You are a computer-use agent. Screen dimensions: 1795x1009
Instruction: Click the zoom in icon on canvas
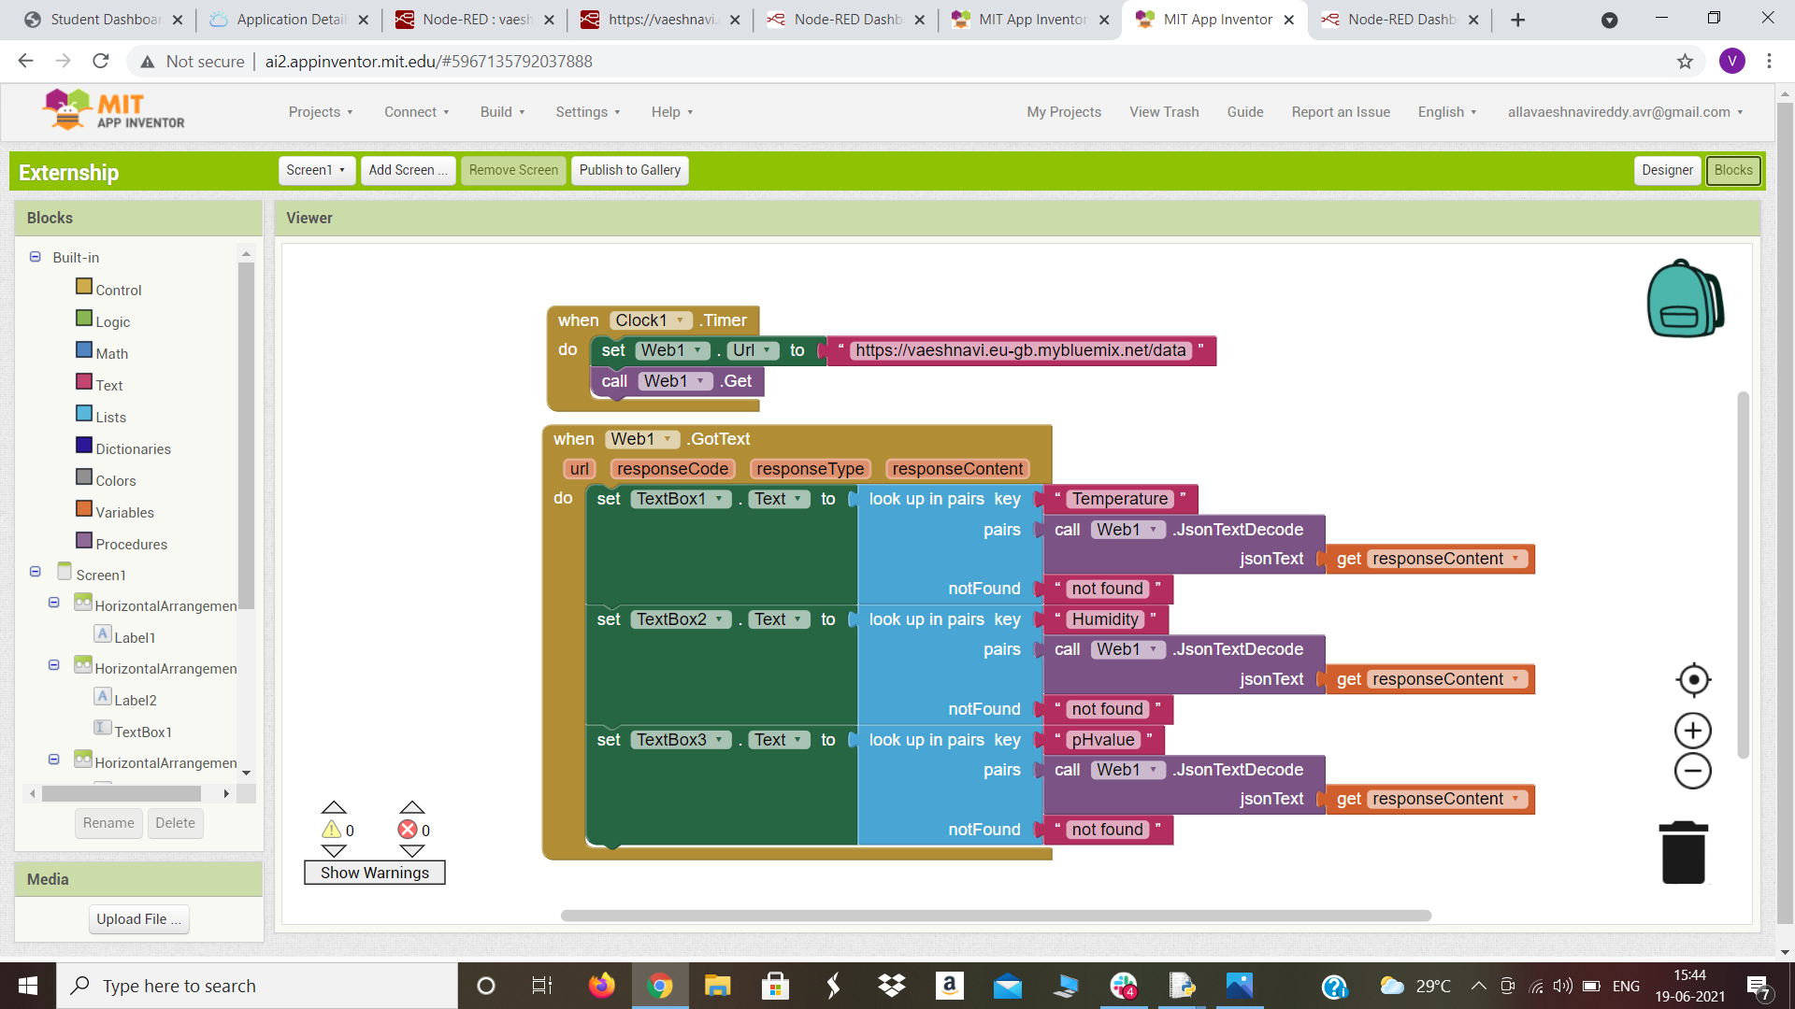tap(1693, 730)
